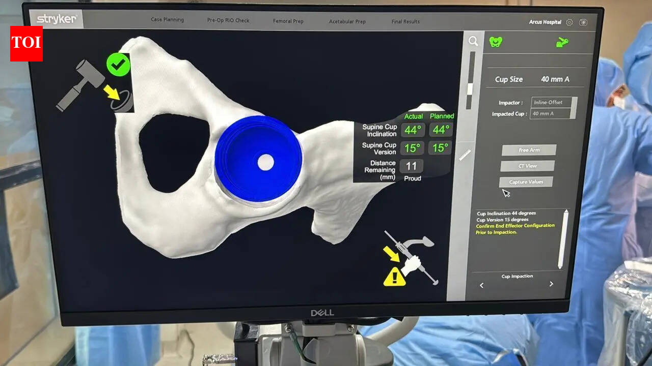Click the Capture Values button
This screenshot has height=366, width=652.
pyautogui.click(x=526, y=182)
